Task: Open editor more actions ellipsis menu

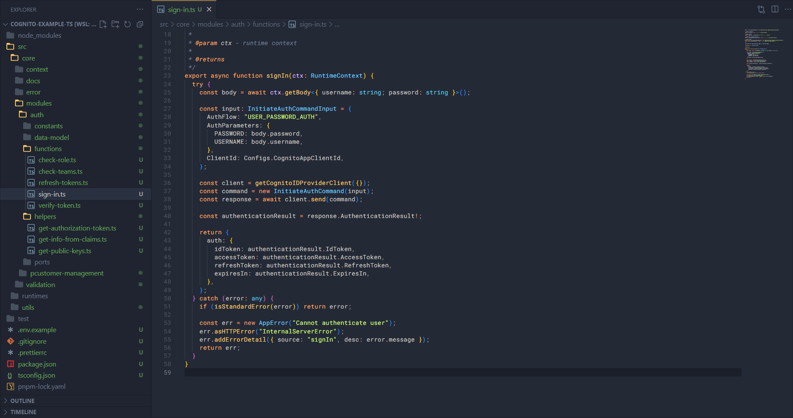Action: pyautogui.click(x=787, y=9)
